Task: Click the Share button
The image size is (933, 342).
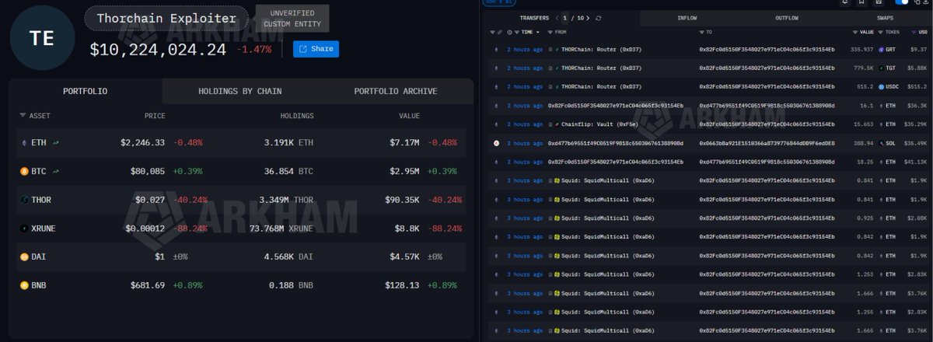Action: click(316, 49)
